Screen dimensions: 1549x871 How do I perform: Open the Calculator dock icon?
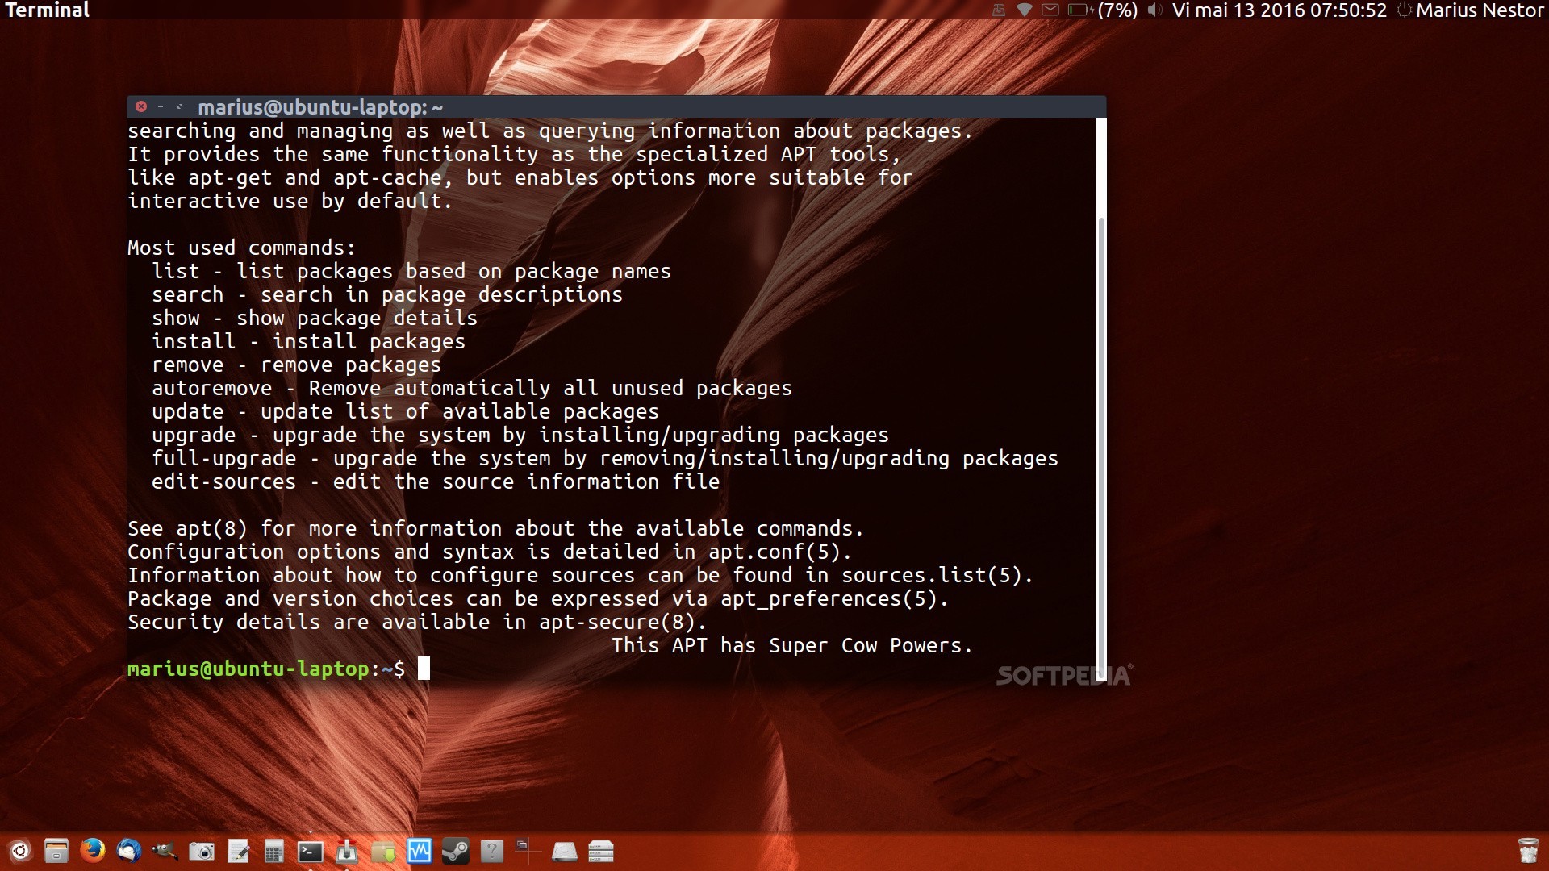pos(274,851)
